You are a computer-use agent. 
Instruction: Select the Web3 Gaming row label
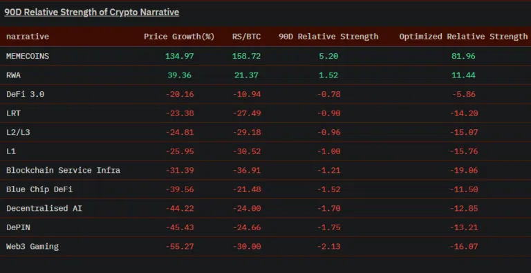coord(32,247)
